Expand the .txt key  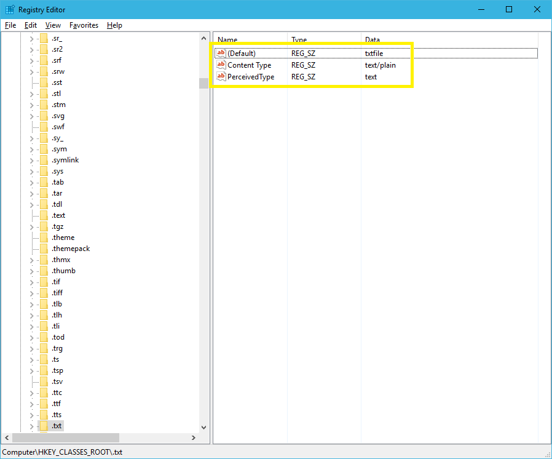click(32, 426)
